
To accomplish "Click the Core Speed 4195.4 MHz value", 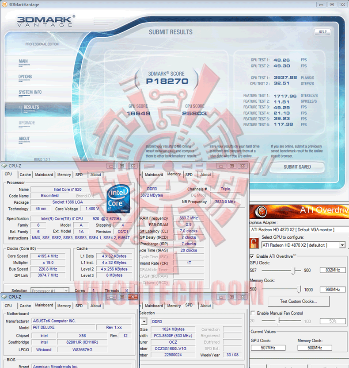I will pos(48,256).
